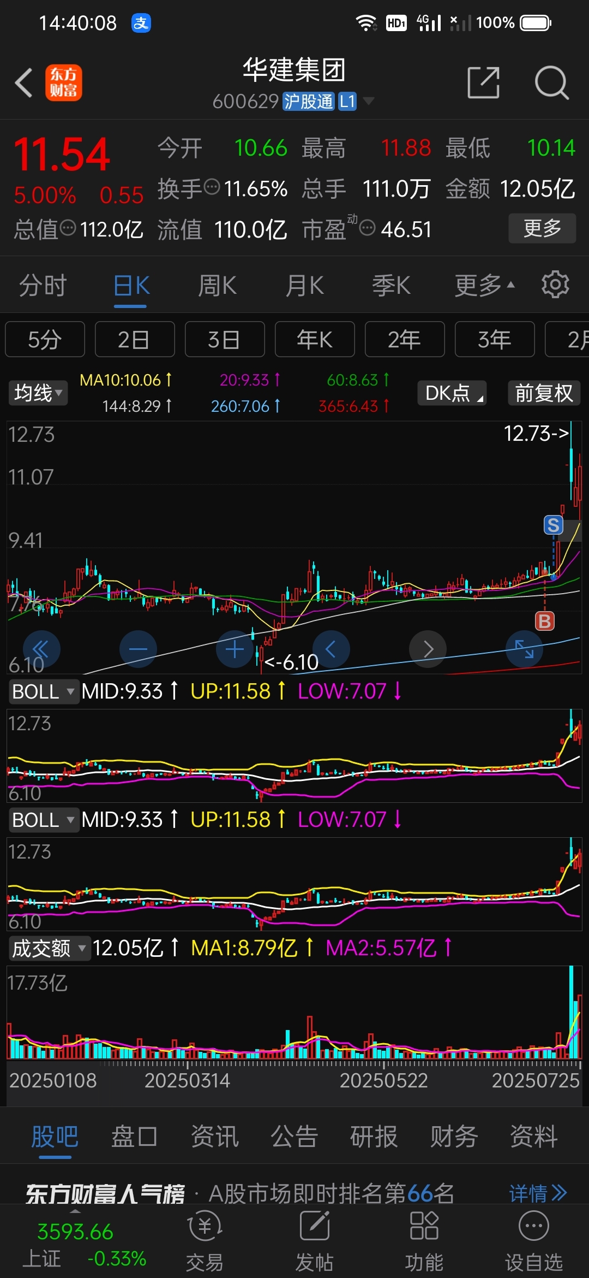Tap the S sell marker on chart

(x=554, y=525)
